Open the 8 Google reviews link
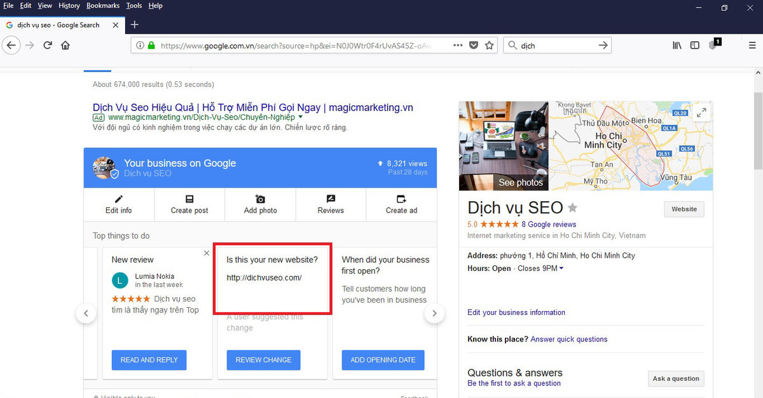Viewport: 763px width, 398px height. (x=549, y=224)
